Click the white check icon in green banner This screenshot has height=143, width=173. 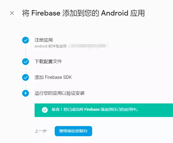(45, 110)
